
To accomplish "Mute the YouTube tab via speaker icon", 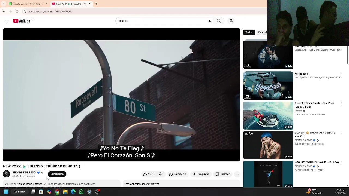I will pos(85,4).
